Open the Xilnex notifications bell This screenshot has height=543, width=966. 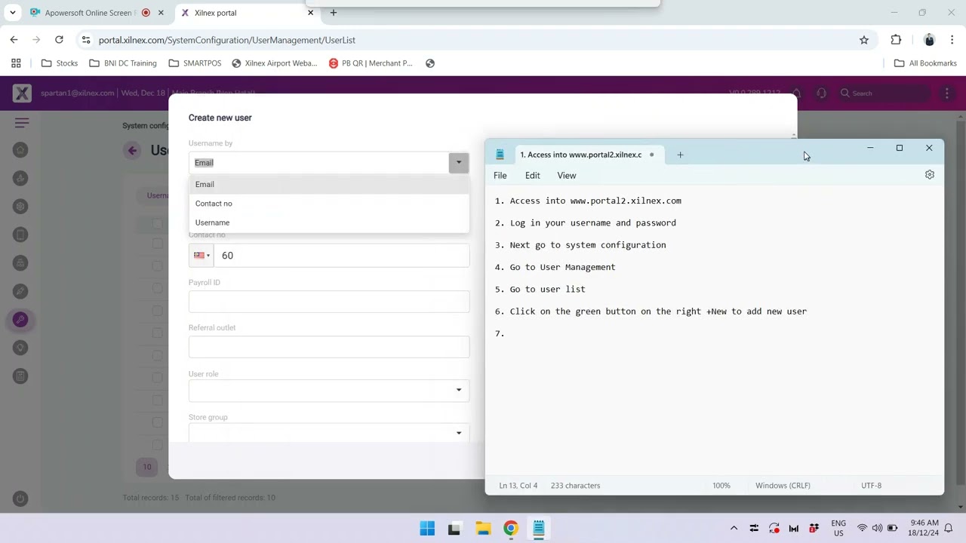coord(795,94)
